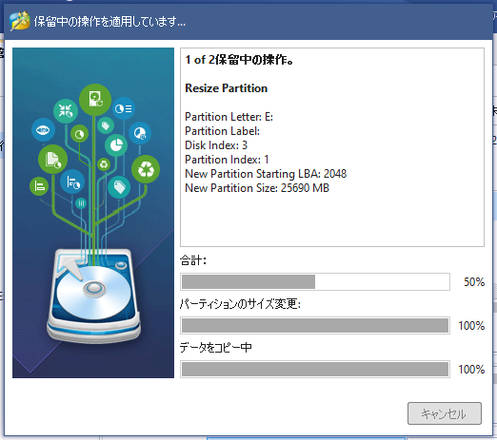
Task: Click the blue list chart icon
Action: coord(72,182)
